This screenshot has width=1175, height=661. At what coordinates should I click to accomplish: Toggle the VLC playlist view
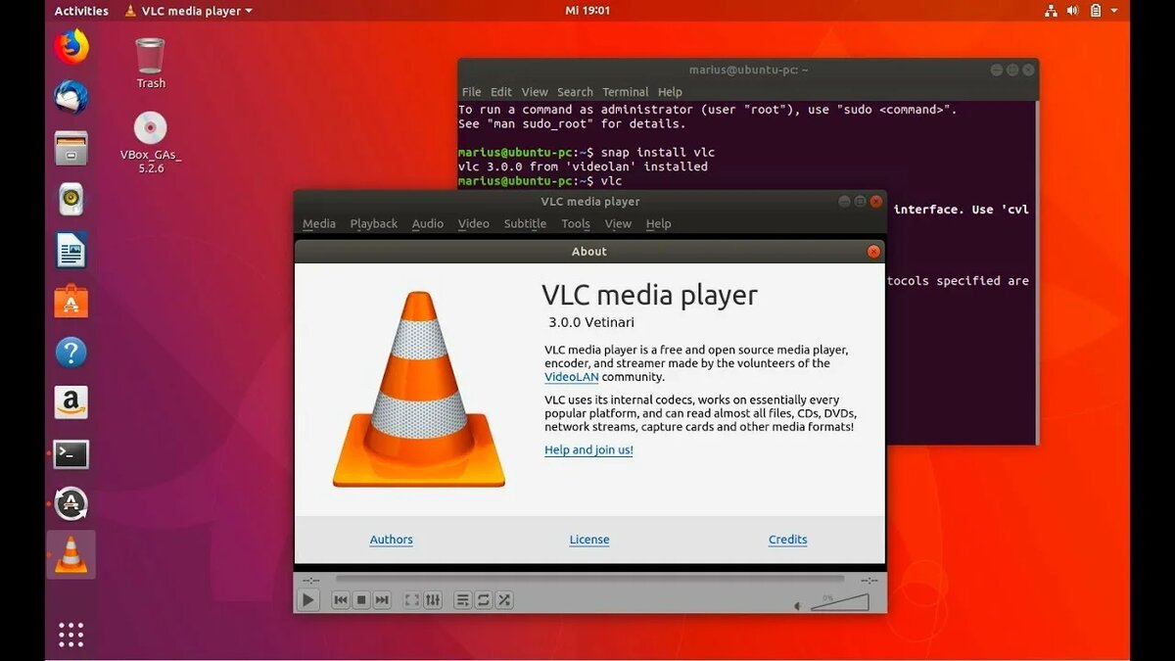click(463, 599)
